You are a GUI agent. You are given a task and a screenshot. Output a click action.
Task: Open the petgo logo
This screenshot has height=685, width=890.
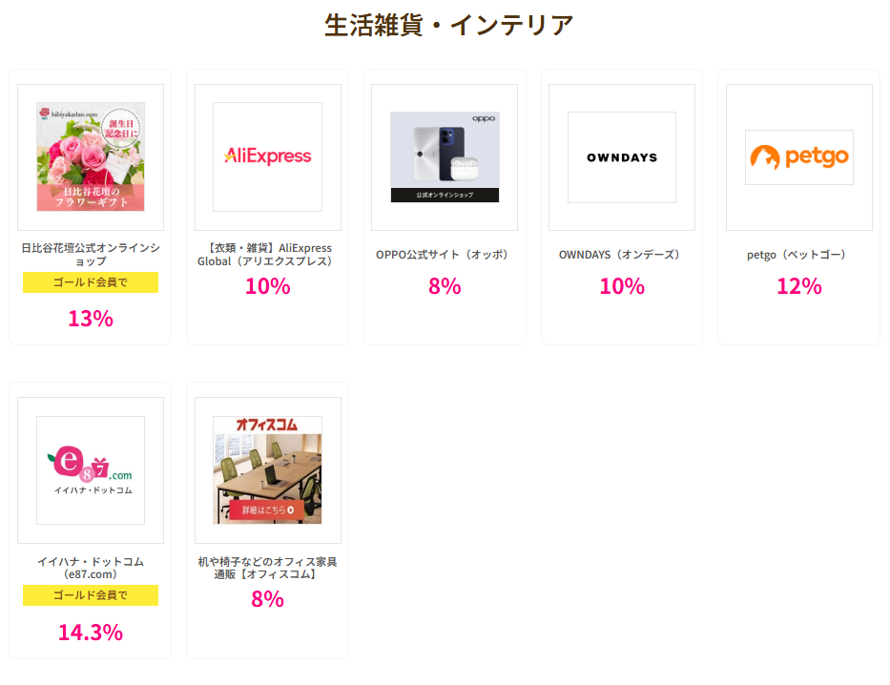(799, 156)
